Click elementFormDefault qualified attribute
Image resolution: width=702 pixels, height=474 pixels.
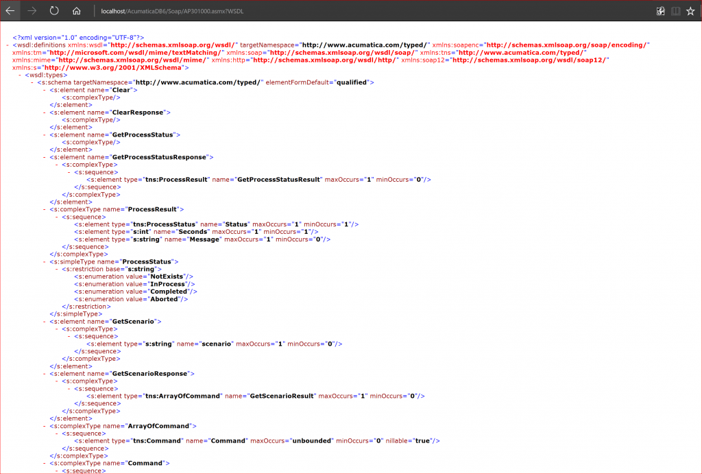317,82
